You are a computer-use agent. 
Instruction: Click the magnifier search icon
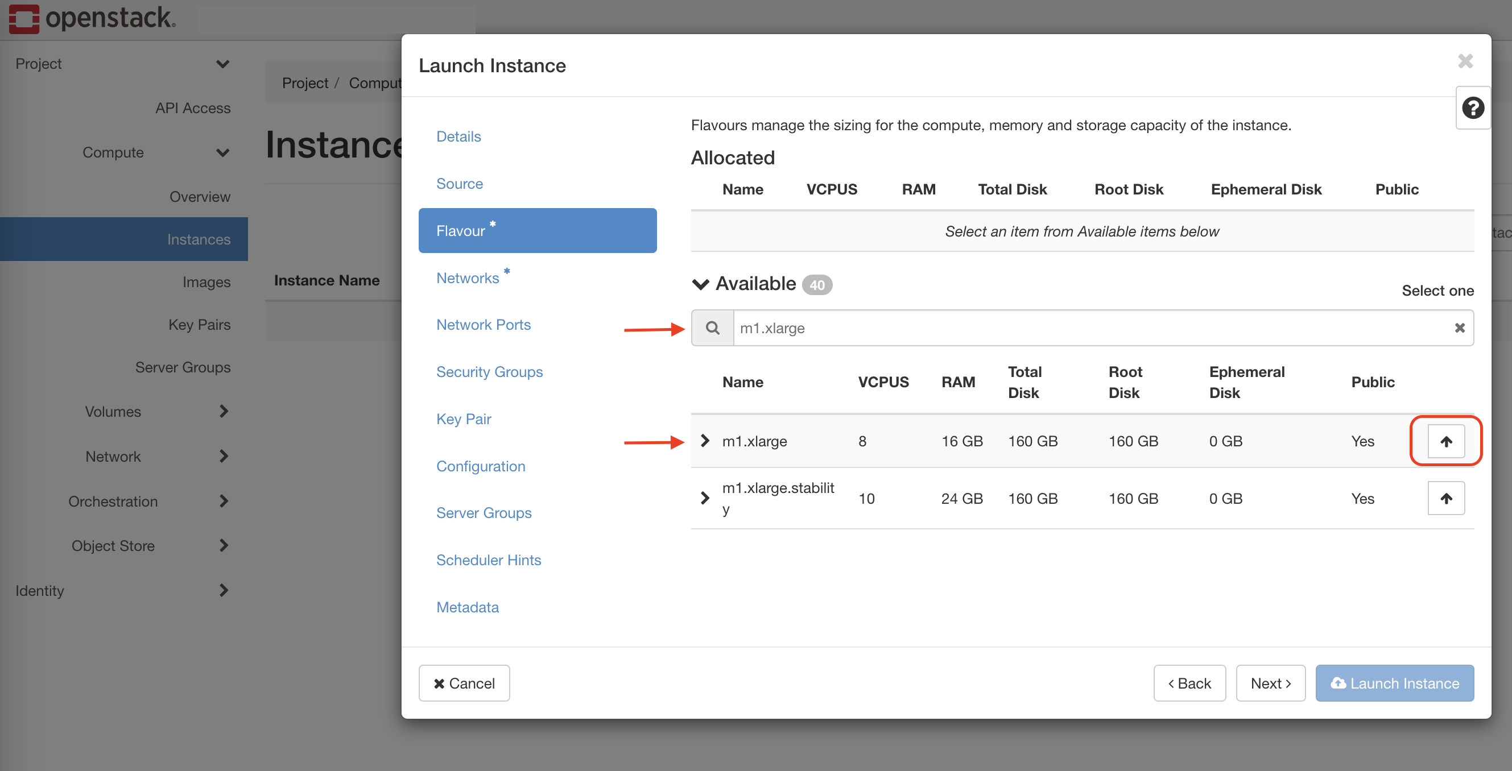pos(712,328)
